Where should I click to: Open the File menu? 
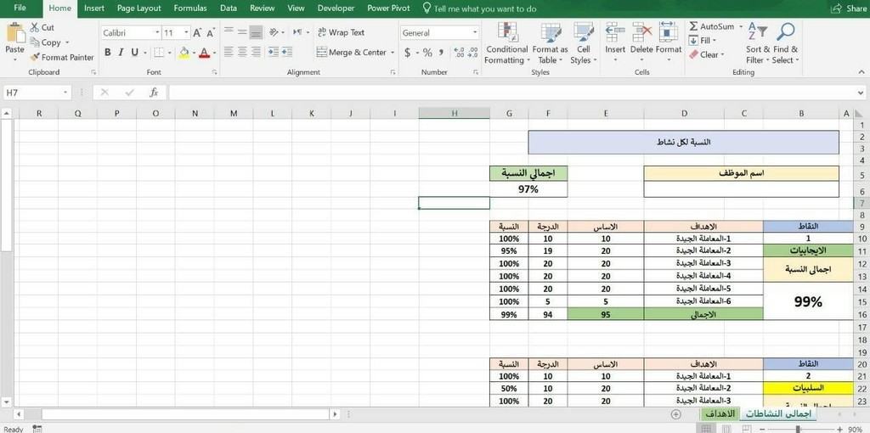20,8
